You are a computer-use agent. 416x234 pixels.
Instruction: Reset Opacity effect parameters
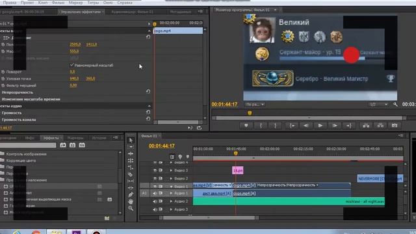(x=148, y=92)
